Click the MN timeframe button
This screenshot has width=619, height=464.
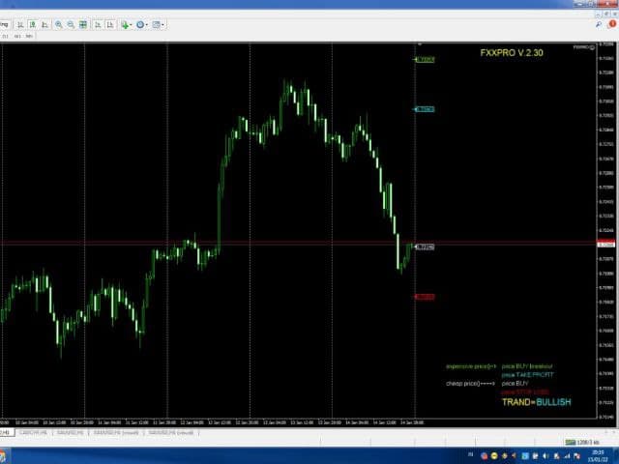(x=30, y=36)
